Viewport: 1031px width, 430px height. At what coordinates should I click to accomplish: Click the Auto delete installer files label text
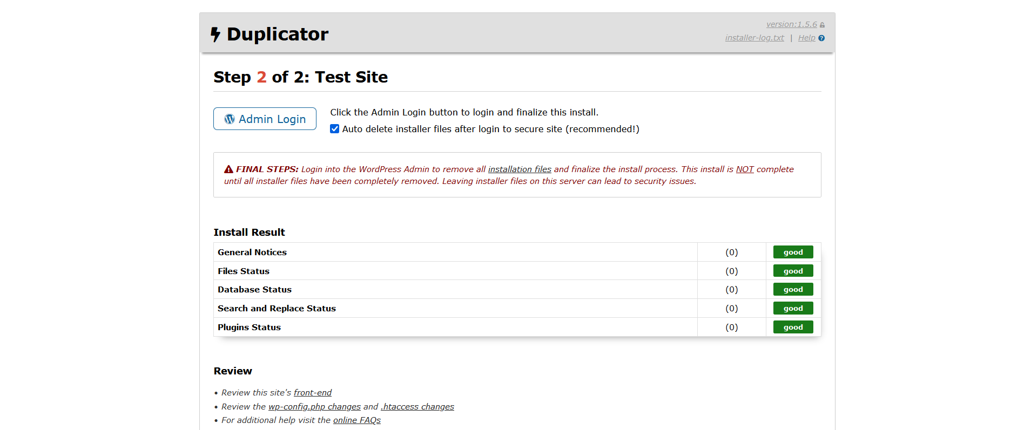(490, 129)
